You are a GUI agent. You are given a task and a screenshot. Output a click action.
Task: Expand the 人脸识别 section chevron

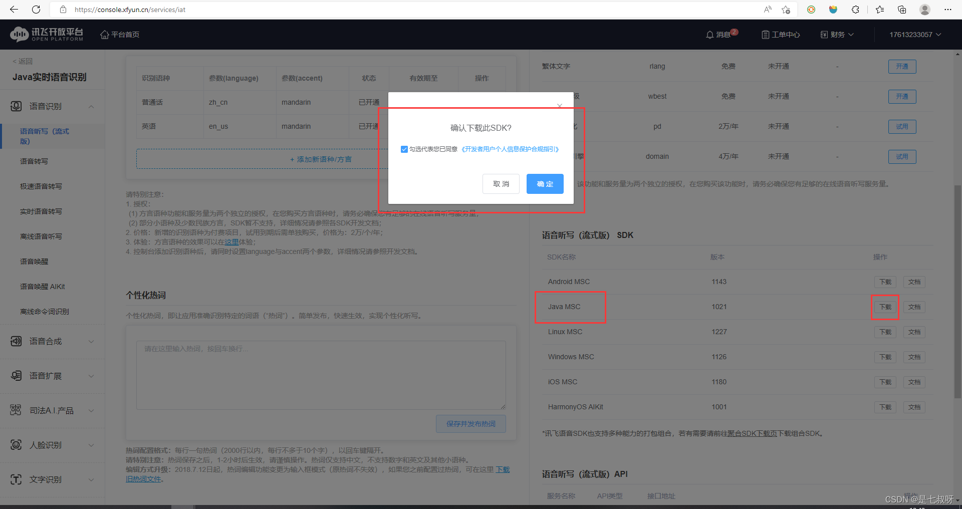91,445
